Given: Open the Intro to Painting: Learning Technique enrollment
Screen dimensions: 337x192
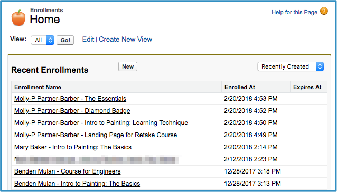Looking at the screenshot, I should [x=101, y=123].
